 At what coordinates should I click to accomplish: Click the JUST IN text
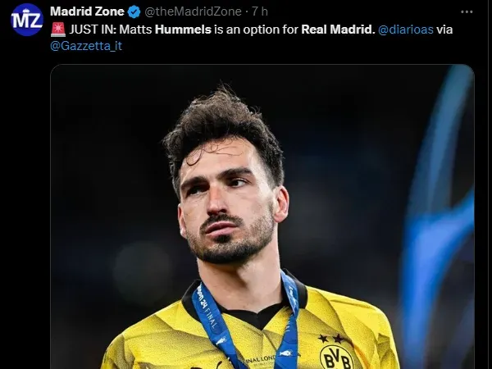pos(93,30)
